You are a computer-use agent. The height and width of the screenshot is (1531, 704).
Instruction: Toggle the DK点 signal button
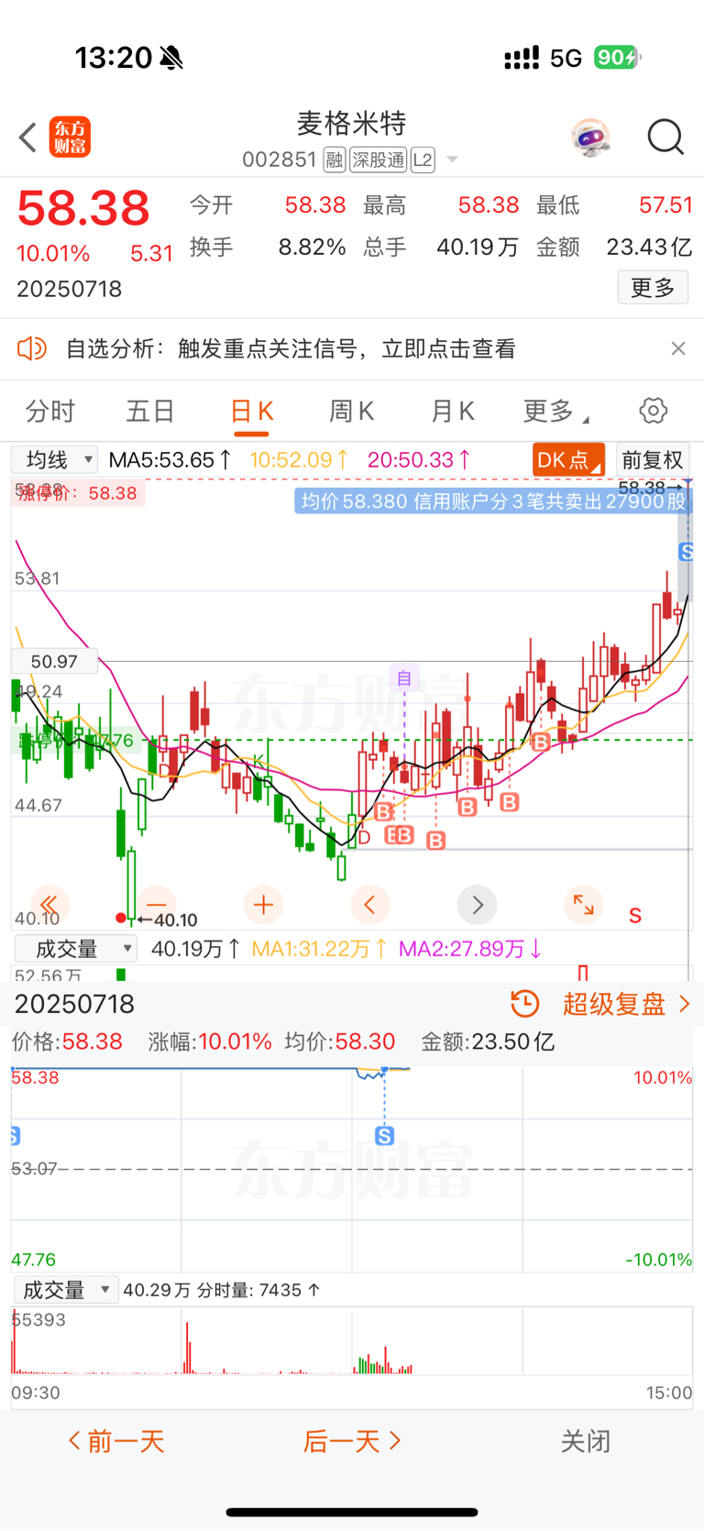click(x=568, y=459)
